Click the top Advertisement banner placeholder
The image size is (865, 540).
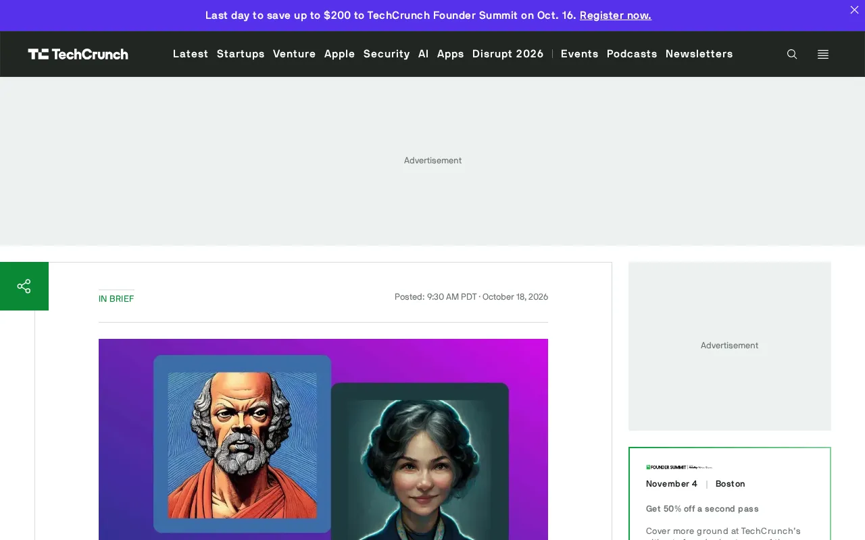click(x=432, y=161)
